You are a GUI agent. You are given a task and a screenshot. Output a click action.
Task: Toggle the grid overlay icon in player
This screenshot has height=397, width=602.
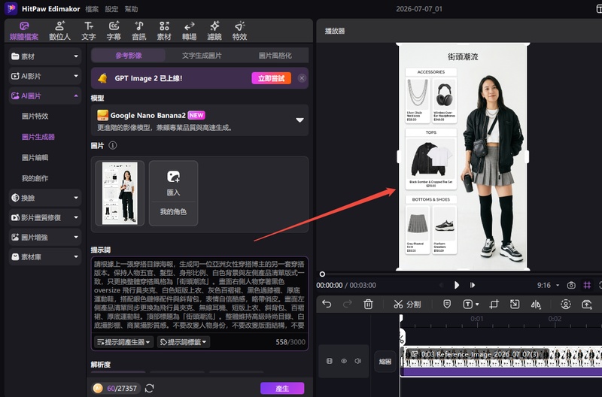point(587,285)
